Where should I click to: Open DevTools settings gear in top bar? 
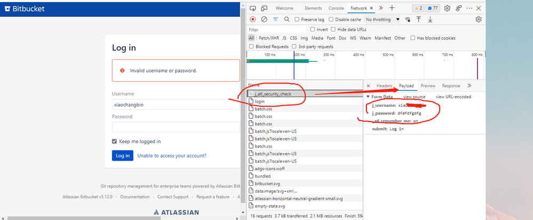coord(447,8)
